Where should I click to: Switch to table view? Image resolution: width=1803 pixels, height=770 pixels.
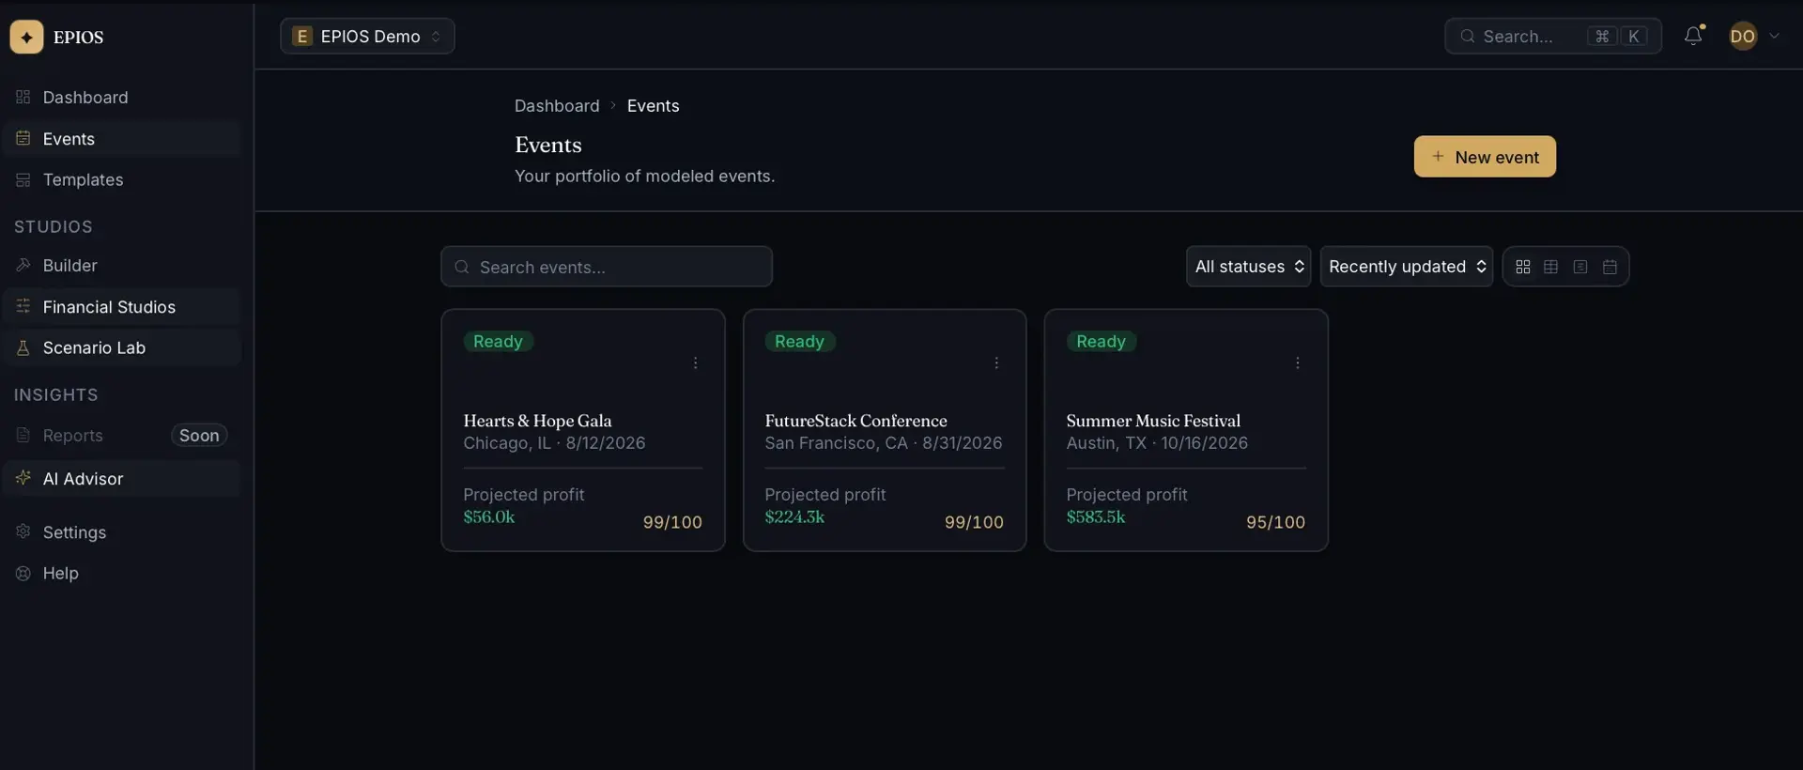[x=1551, y=267]
